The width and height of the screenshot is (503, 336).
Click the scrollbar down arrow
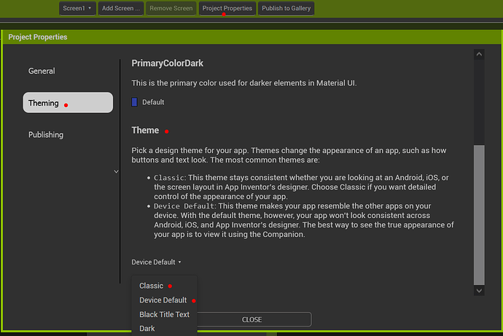pos(479,291)
